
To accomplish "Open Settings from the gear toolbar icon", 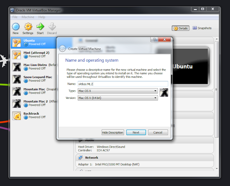I will pos(28,27).
